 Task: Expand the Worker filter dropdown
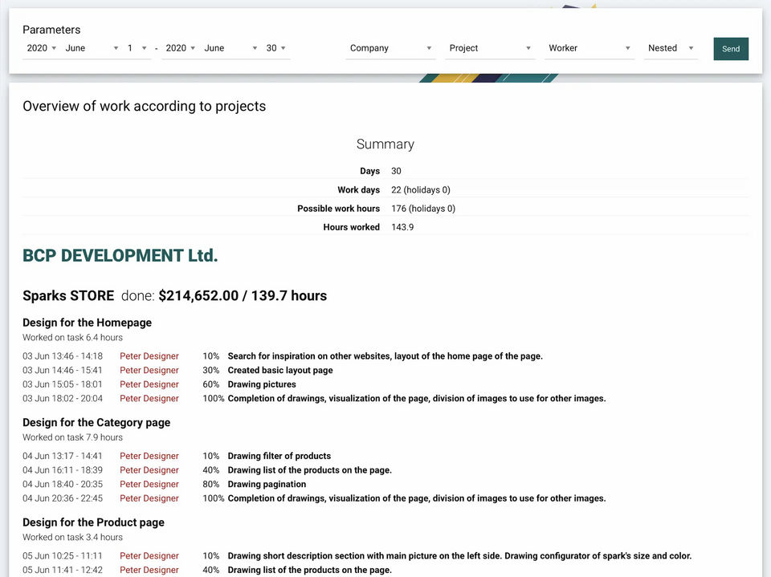tap(589, 48)
